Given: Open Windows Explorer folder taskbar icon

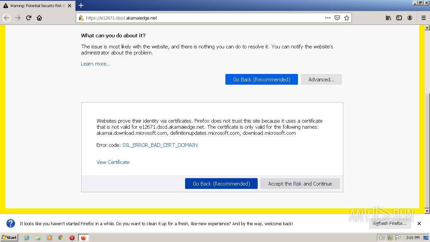Looking at the screenshot, I should pyautogui.click(x=38, y=238).
